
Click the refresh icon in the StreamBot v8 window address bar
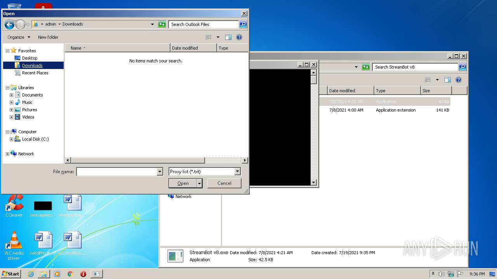click(x=366, y=67)
